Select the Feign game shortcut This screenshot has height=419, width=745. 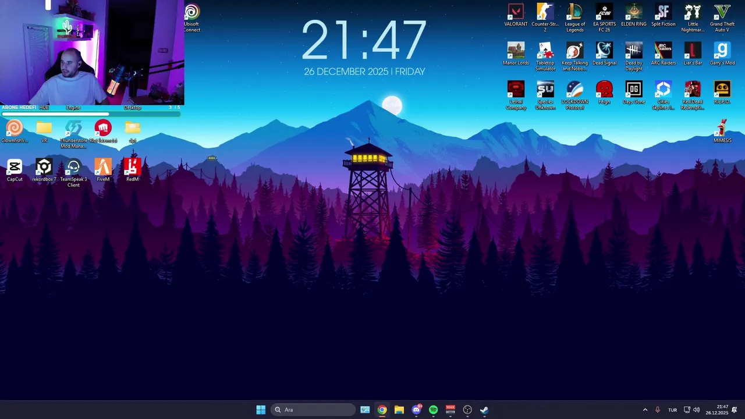click(x=604, y=93)
